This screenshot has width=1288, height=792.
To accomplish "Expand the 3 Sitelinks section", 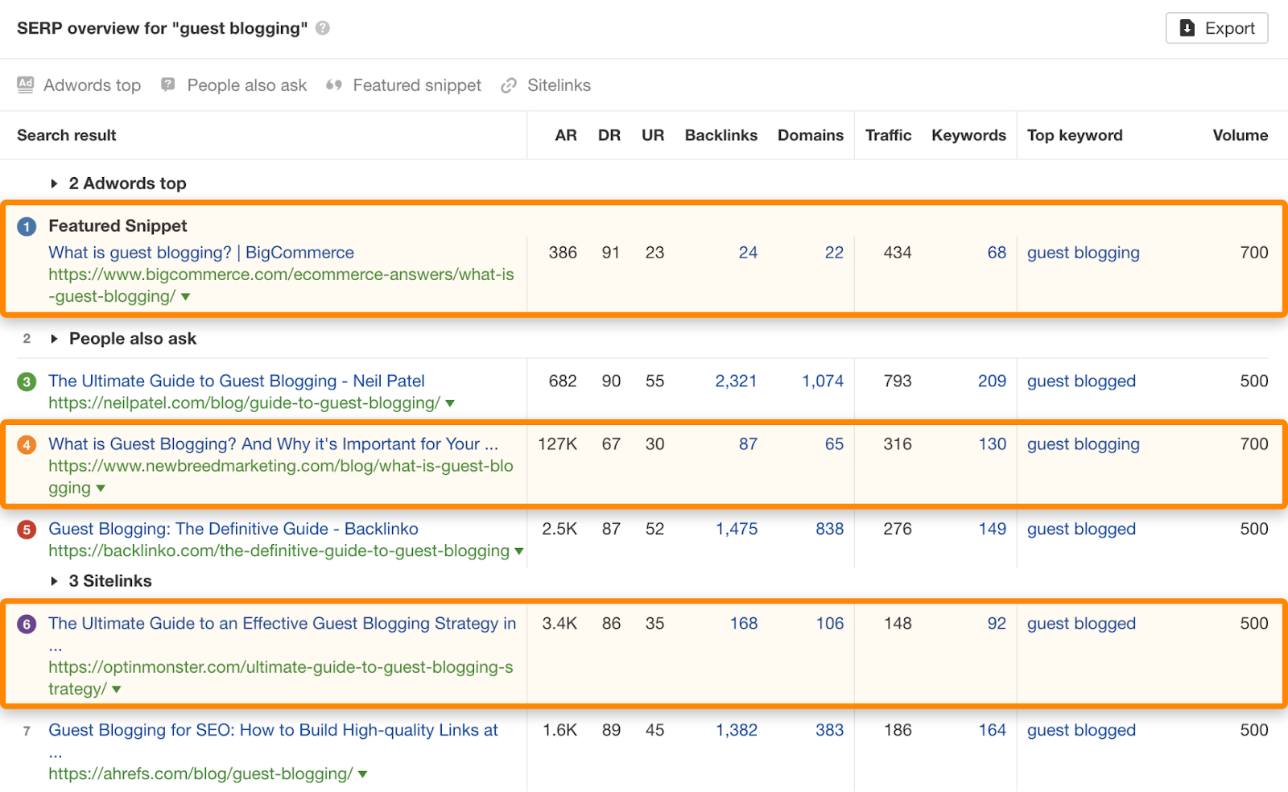I will point(54,580).
